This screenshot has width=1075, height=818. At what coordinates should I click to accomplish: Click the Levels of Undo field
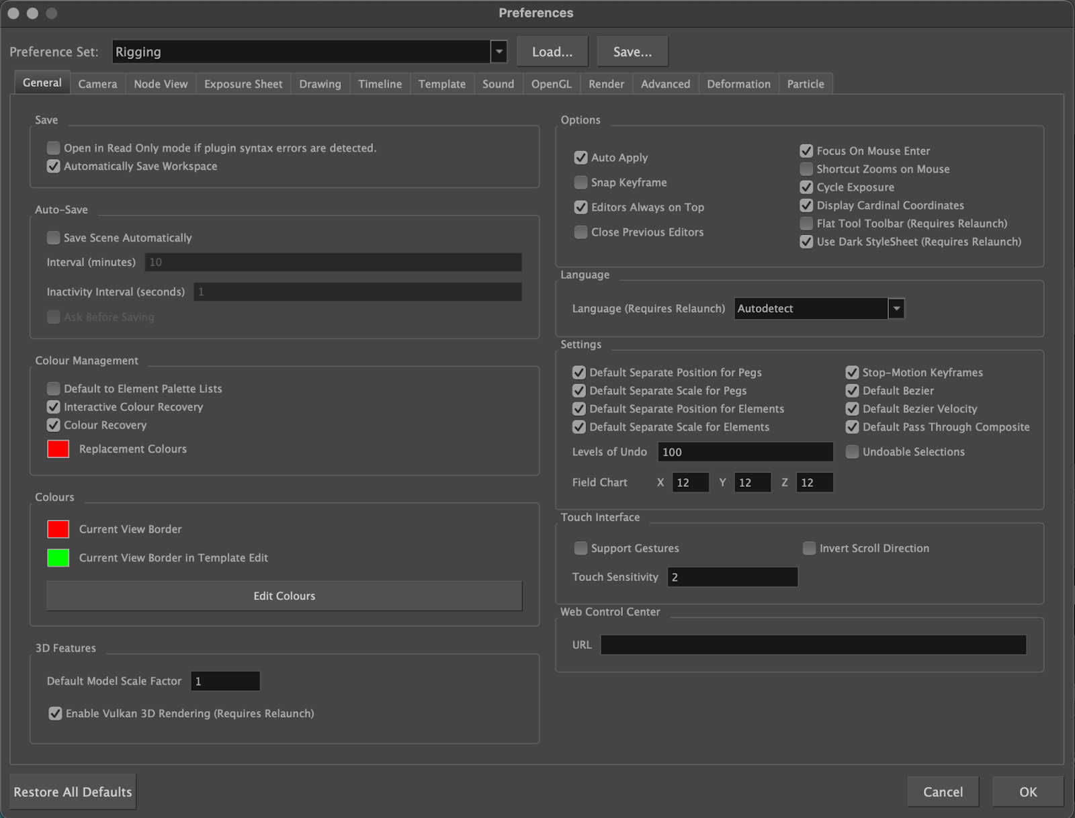744,452
